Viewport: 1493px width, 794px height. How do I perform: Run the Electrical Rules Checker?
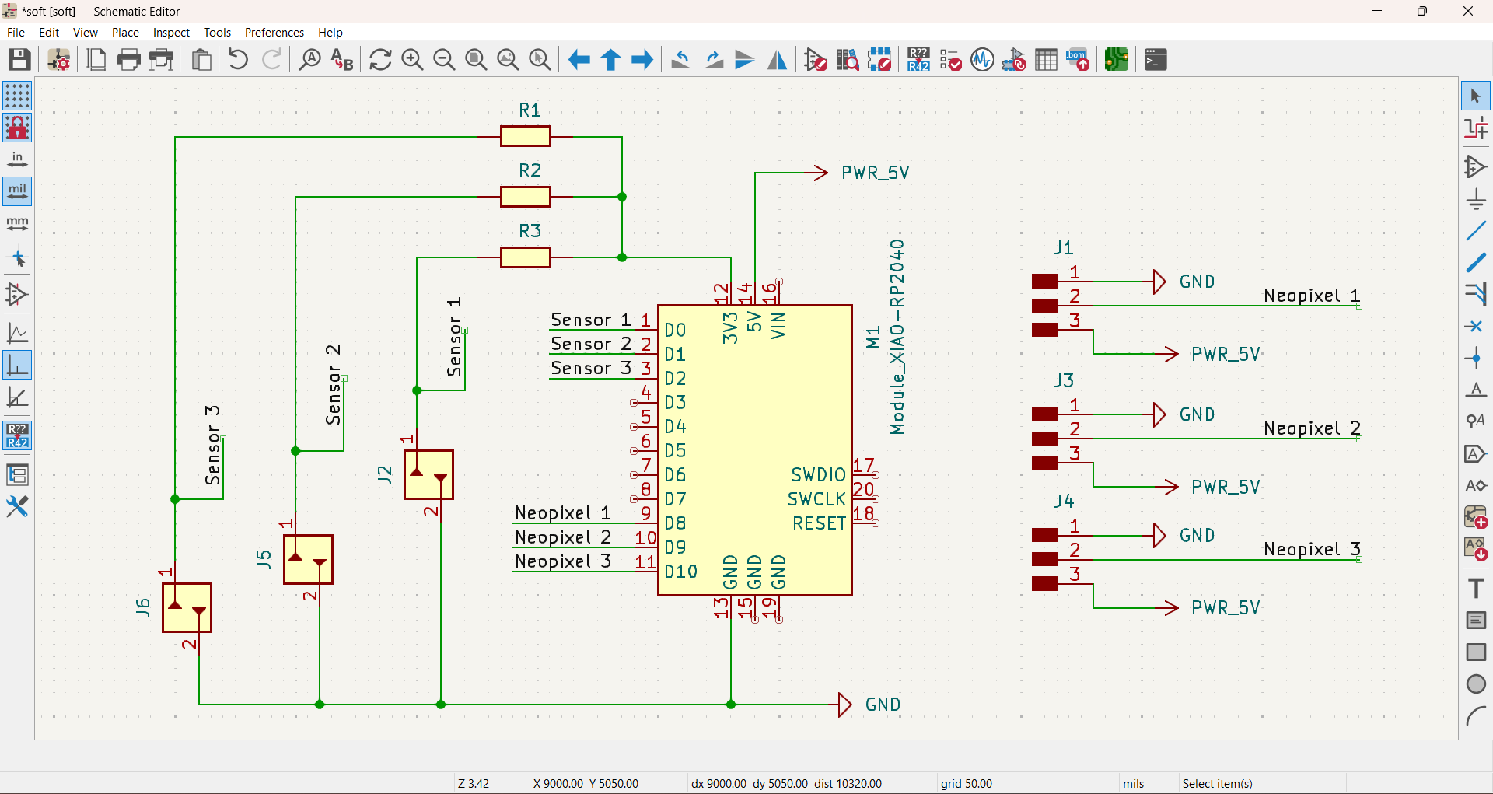tap(950, 59)
